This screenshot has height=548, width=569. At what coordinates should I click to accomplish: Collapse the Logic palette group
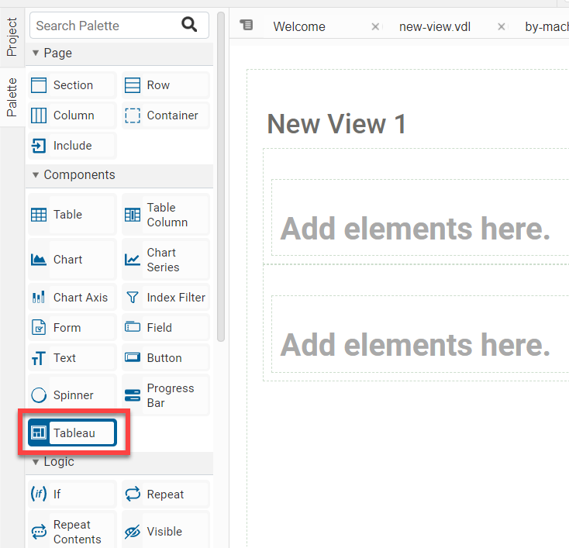(x=36, y=462)
